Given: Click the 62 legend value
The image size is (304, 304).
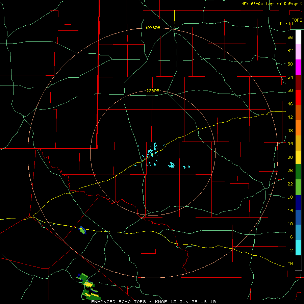Looking at the screenshot, I should click(290, 51).
